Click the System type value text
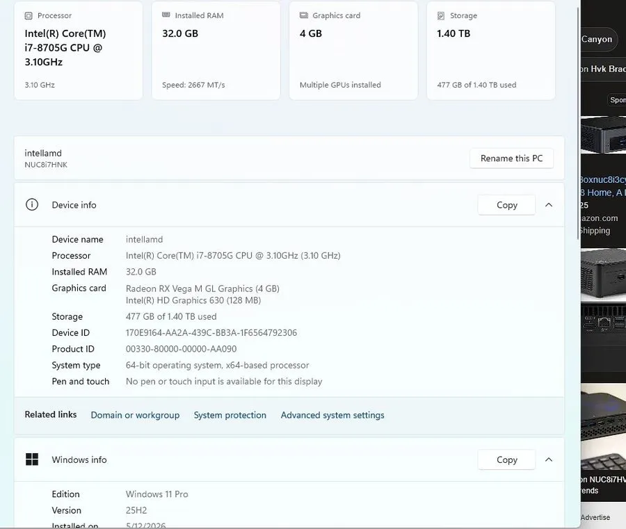Viewport: 626px width, 529px height. [x=217, y=365]
